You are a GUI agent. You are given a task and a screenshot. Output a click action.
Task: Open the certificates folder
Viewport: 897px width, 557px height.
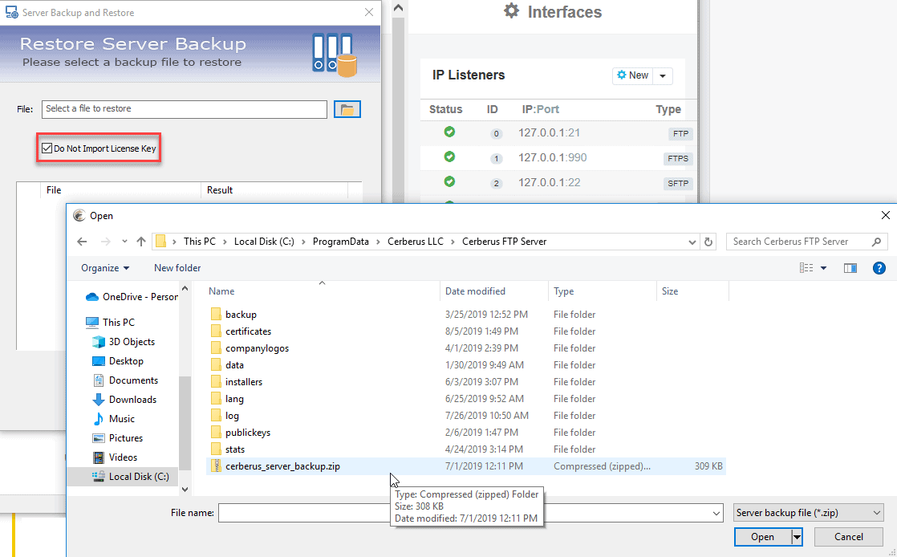coord(248,331)
